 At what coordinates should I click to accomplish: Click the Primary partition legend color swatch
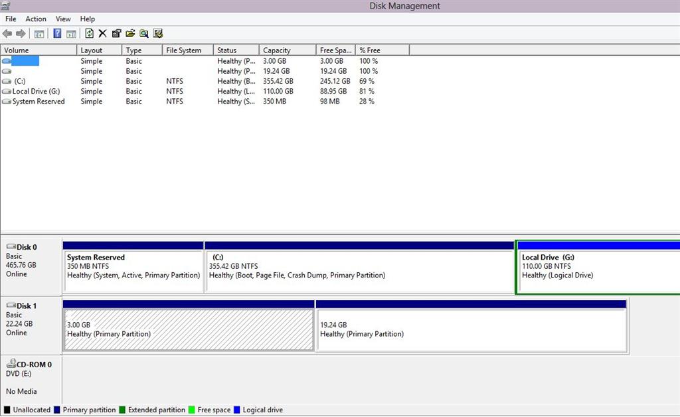(x=56, y=410)
